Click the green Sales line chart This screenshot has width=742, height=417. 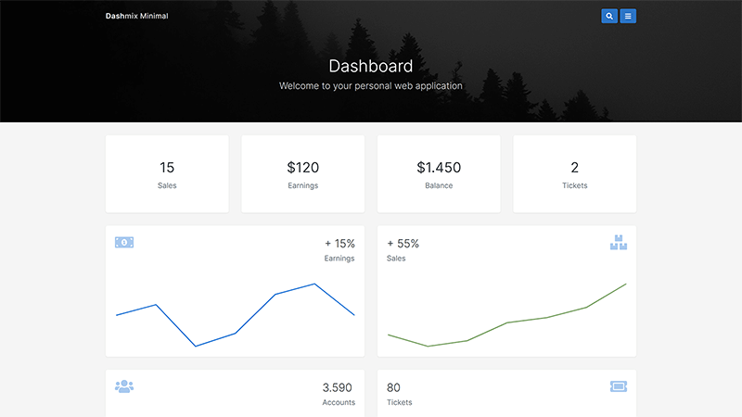click(x=506, y=320)
